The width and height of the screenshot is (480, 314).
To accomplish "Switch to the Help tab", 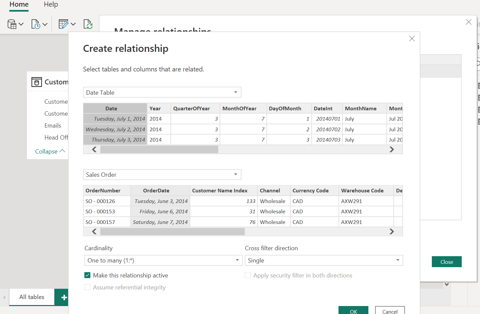I will [x=50, y=4].
